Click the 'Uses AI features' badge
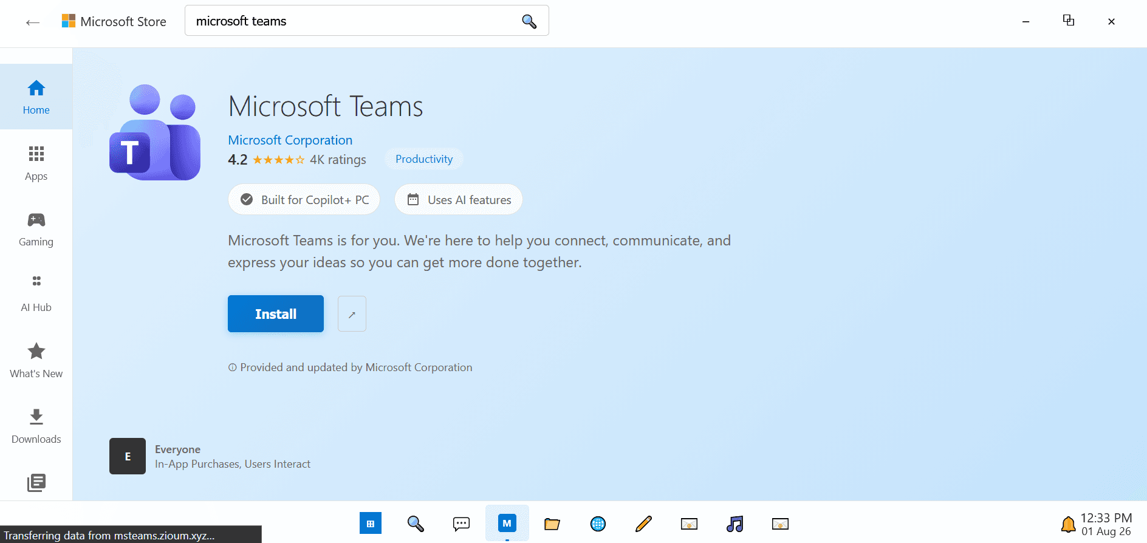Screen dimensions: 1147x543 click(459, 199)
